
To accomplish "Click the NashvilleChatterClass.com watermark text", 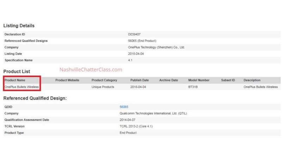I will click(91, 70).
